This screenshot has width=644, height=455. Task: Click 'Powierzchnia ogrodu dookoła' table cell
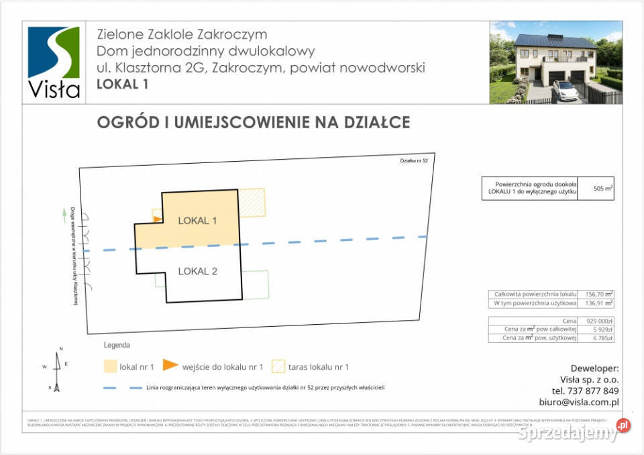pos(529,189)
